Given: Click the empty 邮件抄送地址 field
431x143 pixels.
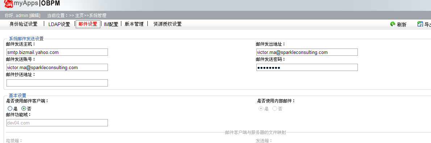Looking at the screenshot, I should click(57, 83).
